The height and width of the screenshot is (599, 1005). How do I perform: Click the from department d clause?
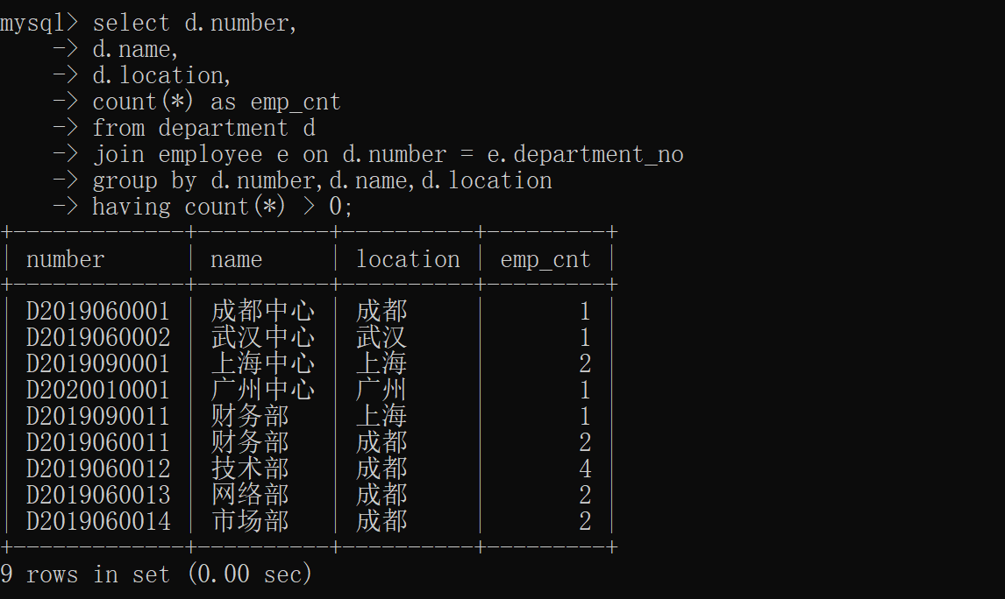click(184, 127)
